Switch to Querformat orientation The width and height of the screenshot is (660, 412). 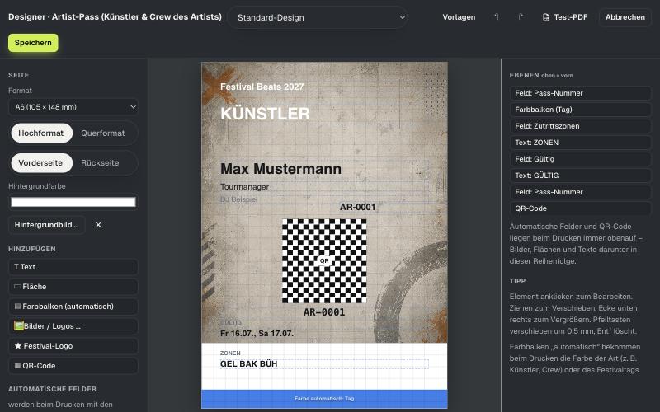pyautogui.click(x=103, y=133)
